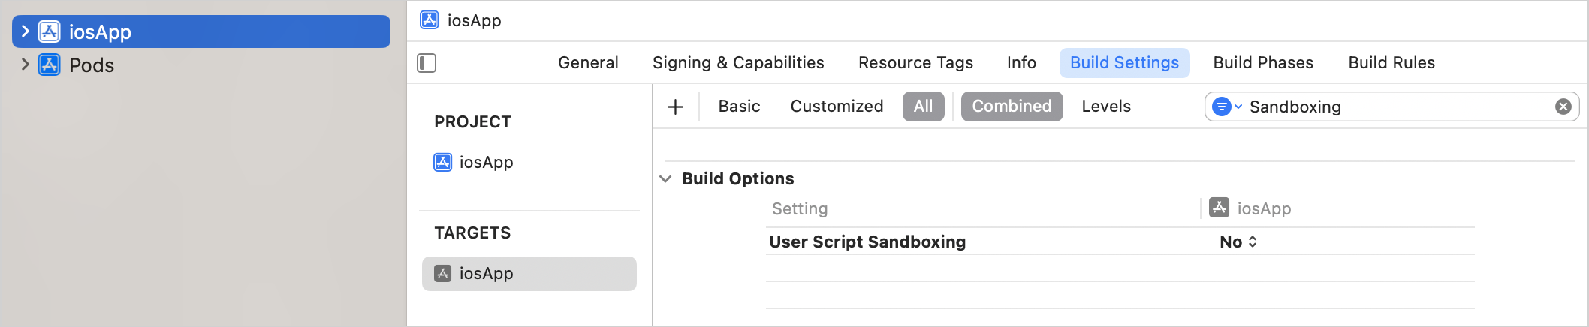Show Basic build settings
This screenshot has height=327, width=1589.
pyautogui.click(x=739, y=106)
